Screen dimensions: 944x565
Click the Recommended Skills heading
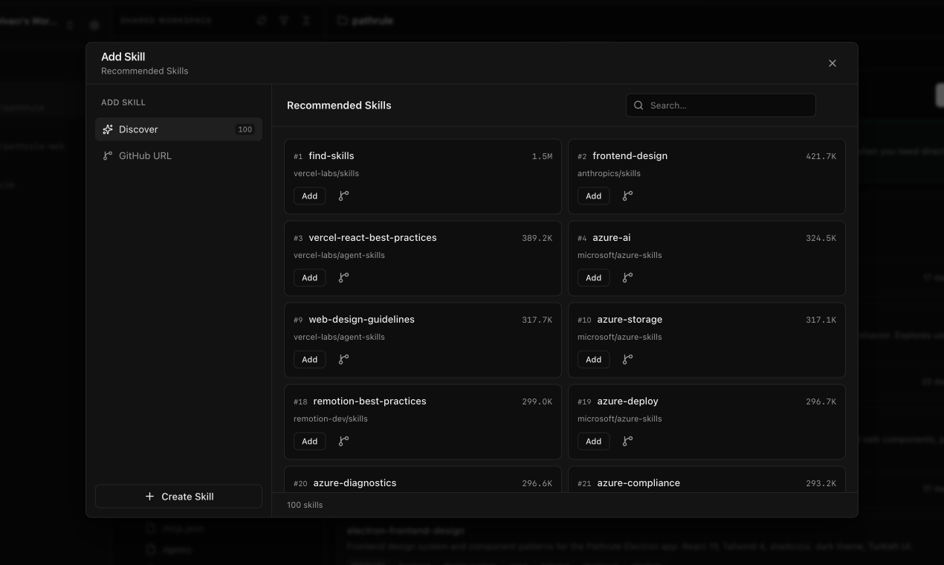[x=339, y=106]
